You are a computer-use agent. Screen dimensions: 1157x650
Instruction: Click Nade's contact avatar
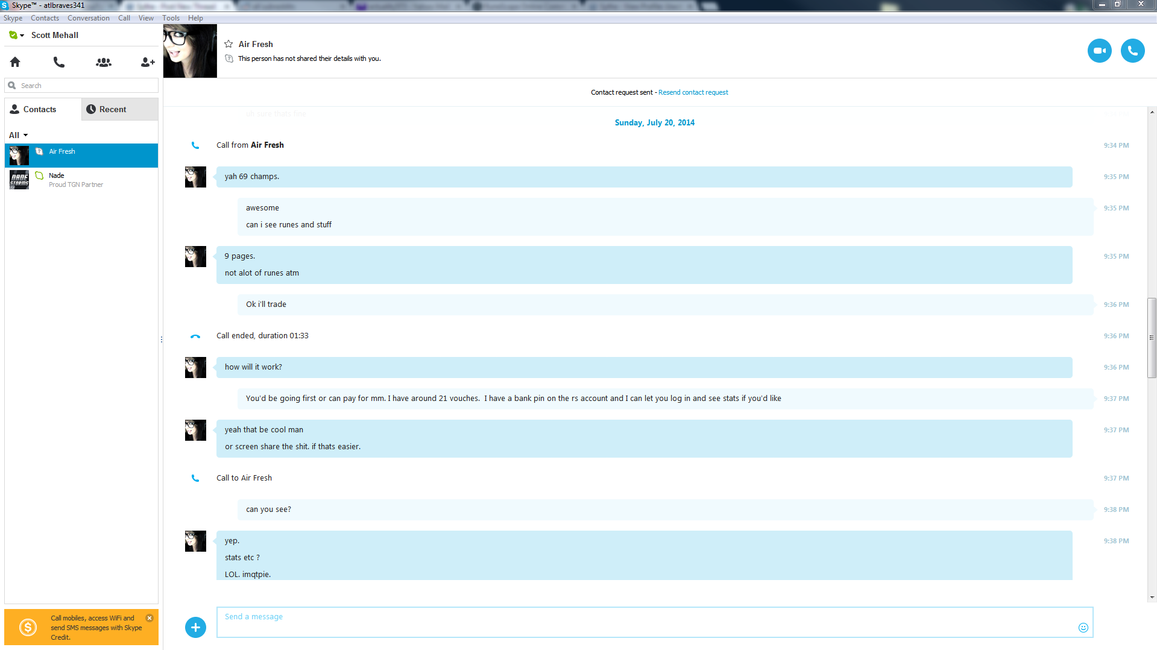click(19, 180)
